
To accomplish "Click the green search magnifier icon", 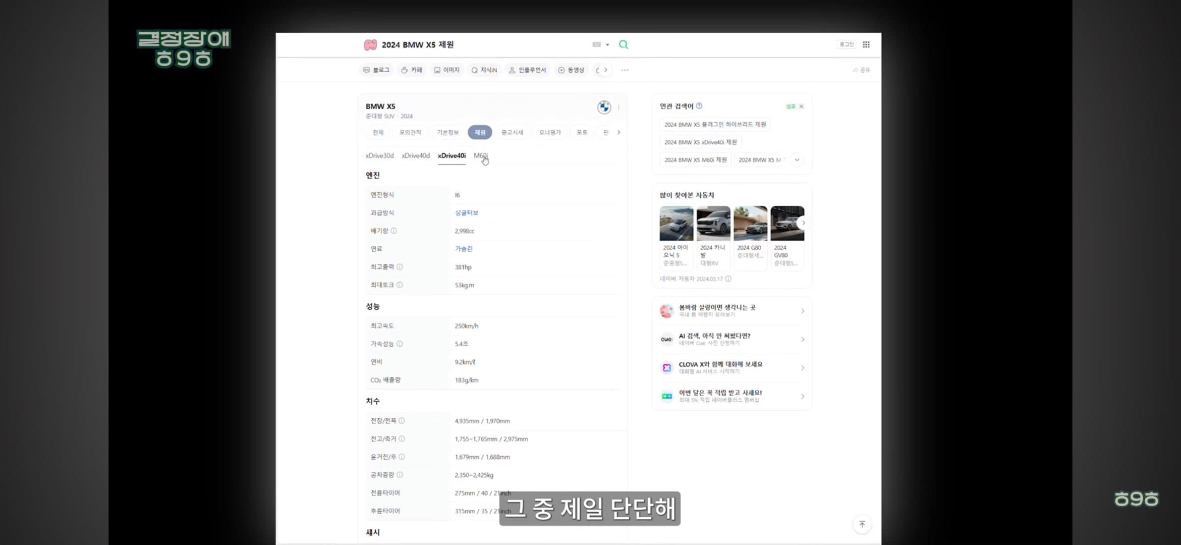I will [624, 44].
